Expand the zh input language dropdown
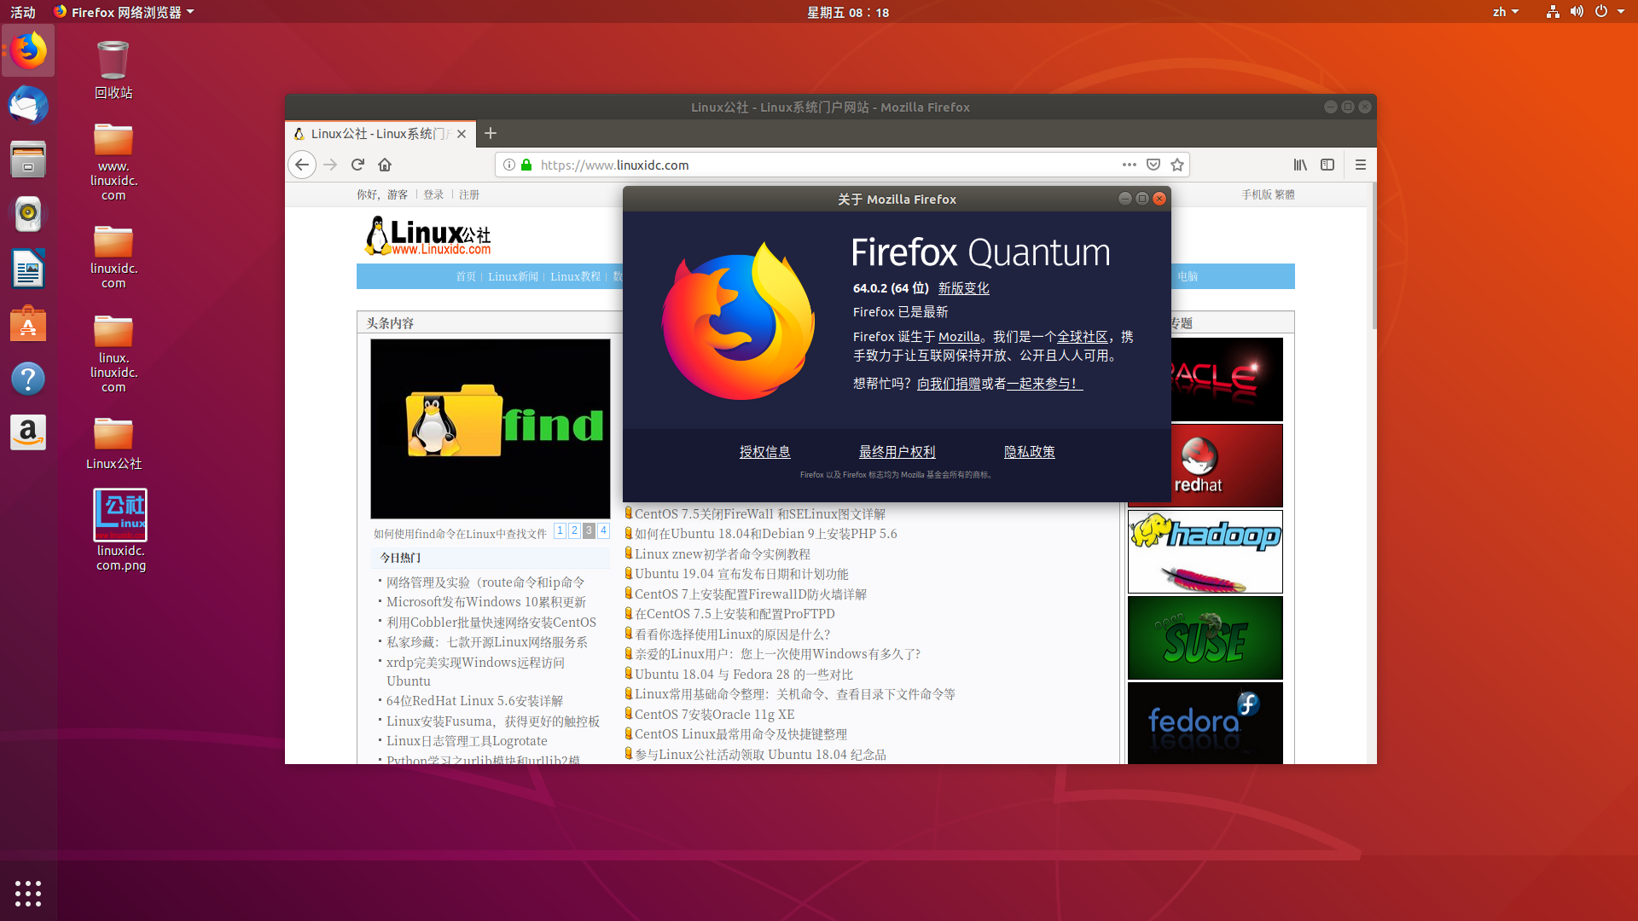 1506,12
